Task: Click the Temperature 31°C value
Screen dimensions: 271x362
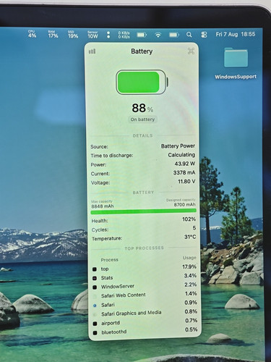Action: 190,237
